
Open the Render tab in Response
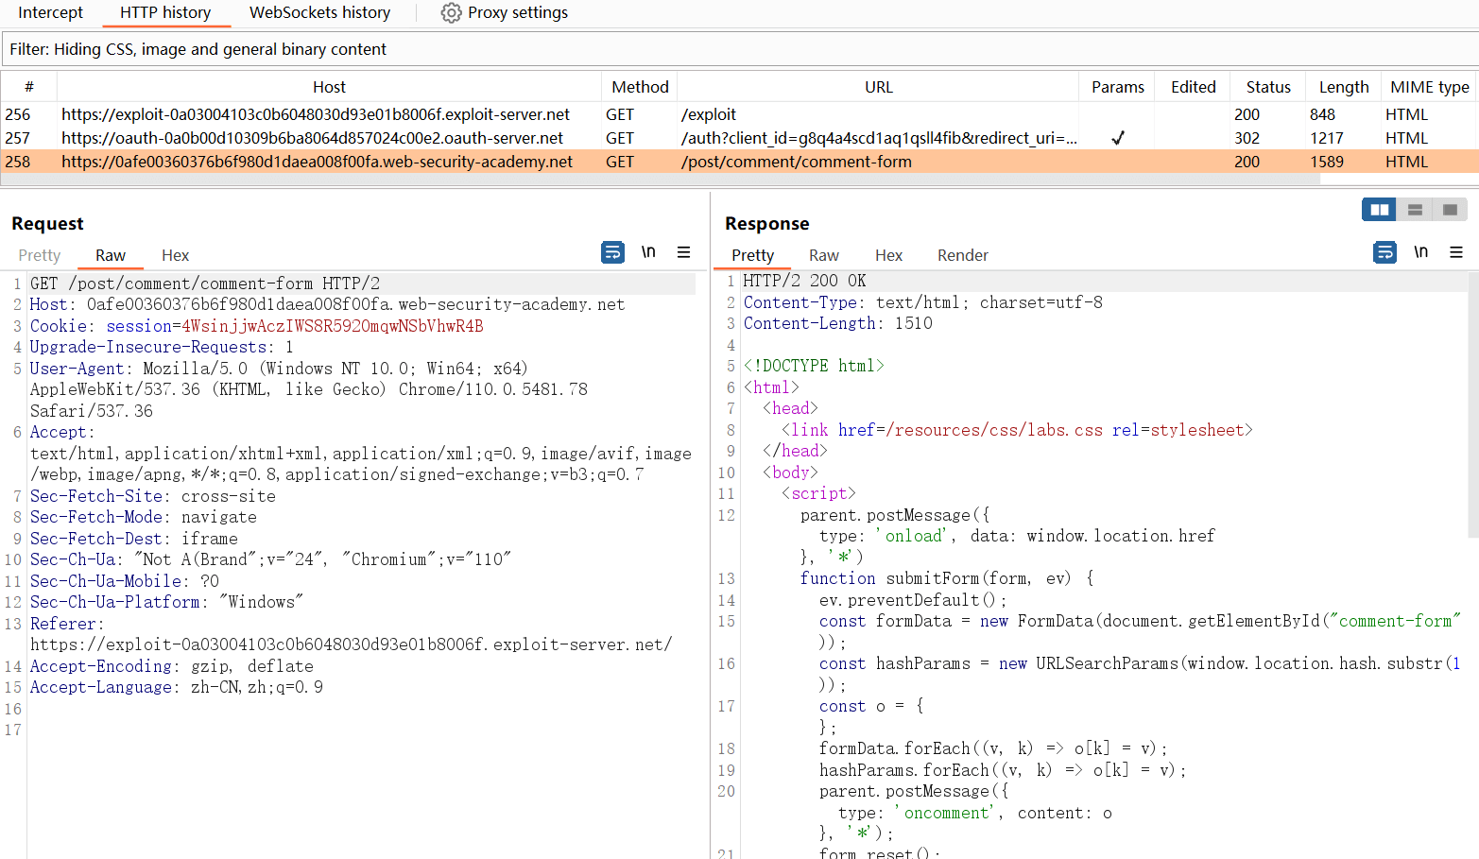[962, 255]
